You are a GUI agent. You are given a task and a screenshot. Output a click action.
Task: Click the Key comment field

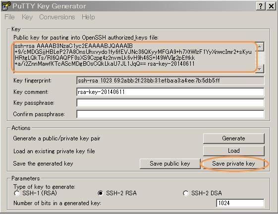point(170,92)
